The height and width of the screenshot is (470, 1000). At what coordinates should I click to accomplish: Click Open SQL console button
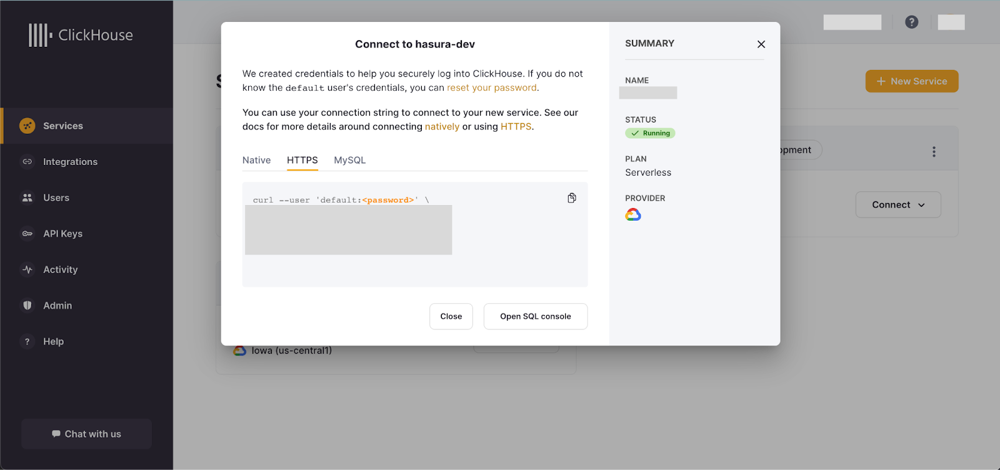tap(536, 316)
